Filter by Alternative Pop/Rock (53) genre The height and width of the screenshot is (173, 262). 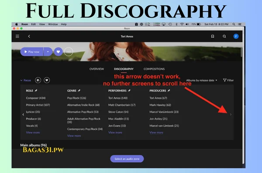[x=83, y=112]
